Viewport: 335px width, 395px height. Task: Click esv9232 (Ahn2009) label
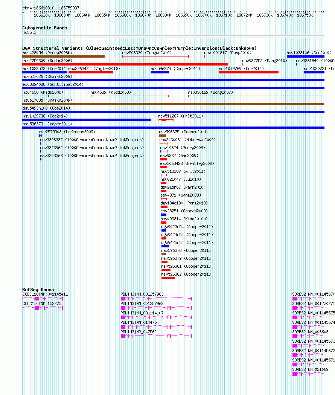pyautogui.click(x=179, y=156)
